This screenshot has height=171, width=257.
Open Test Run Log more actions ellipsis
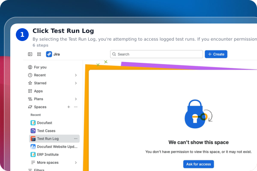pyautogui.click(x=76, y=139)
